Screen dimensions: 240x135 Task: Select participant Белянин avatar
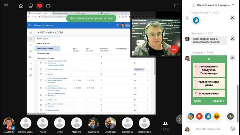(93, 123)
